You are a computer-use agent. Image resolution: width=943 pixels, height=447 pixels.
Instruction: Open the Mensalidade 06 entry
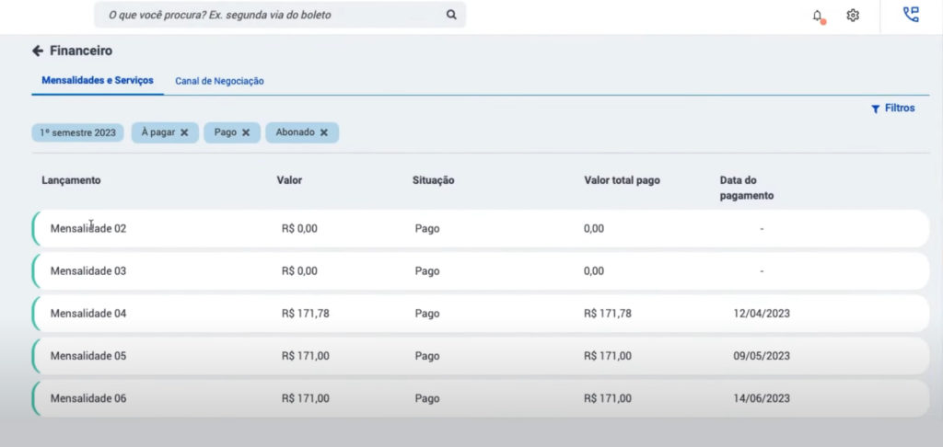click(88, 398)
